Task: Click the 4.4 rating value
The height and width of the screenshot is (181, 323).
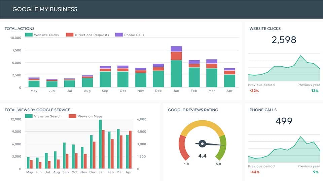Action: tap(202, 156)
